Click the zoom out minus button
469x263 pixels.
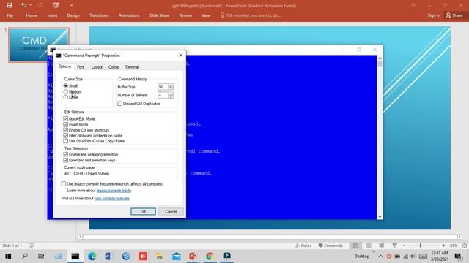tap(404, 245)
